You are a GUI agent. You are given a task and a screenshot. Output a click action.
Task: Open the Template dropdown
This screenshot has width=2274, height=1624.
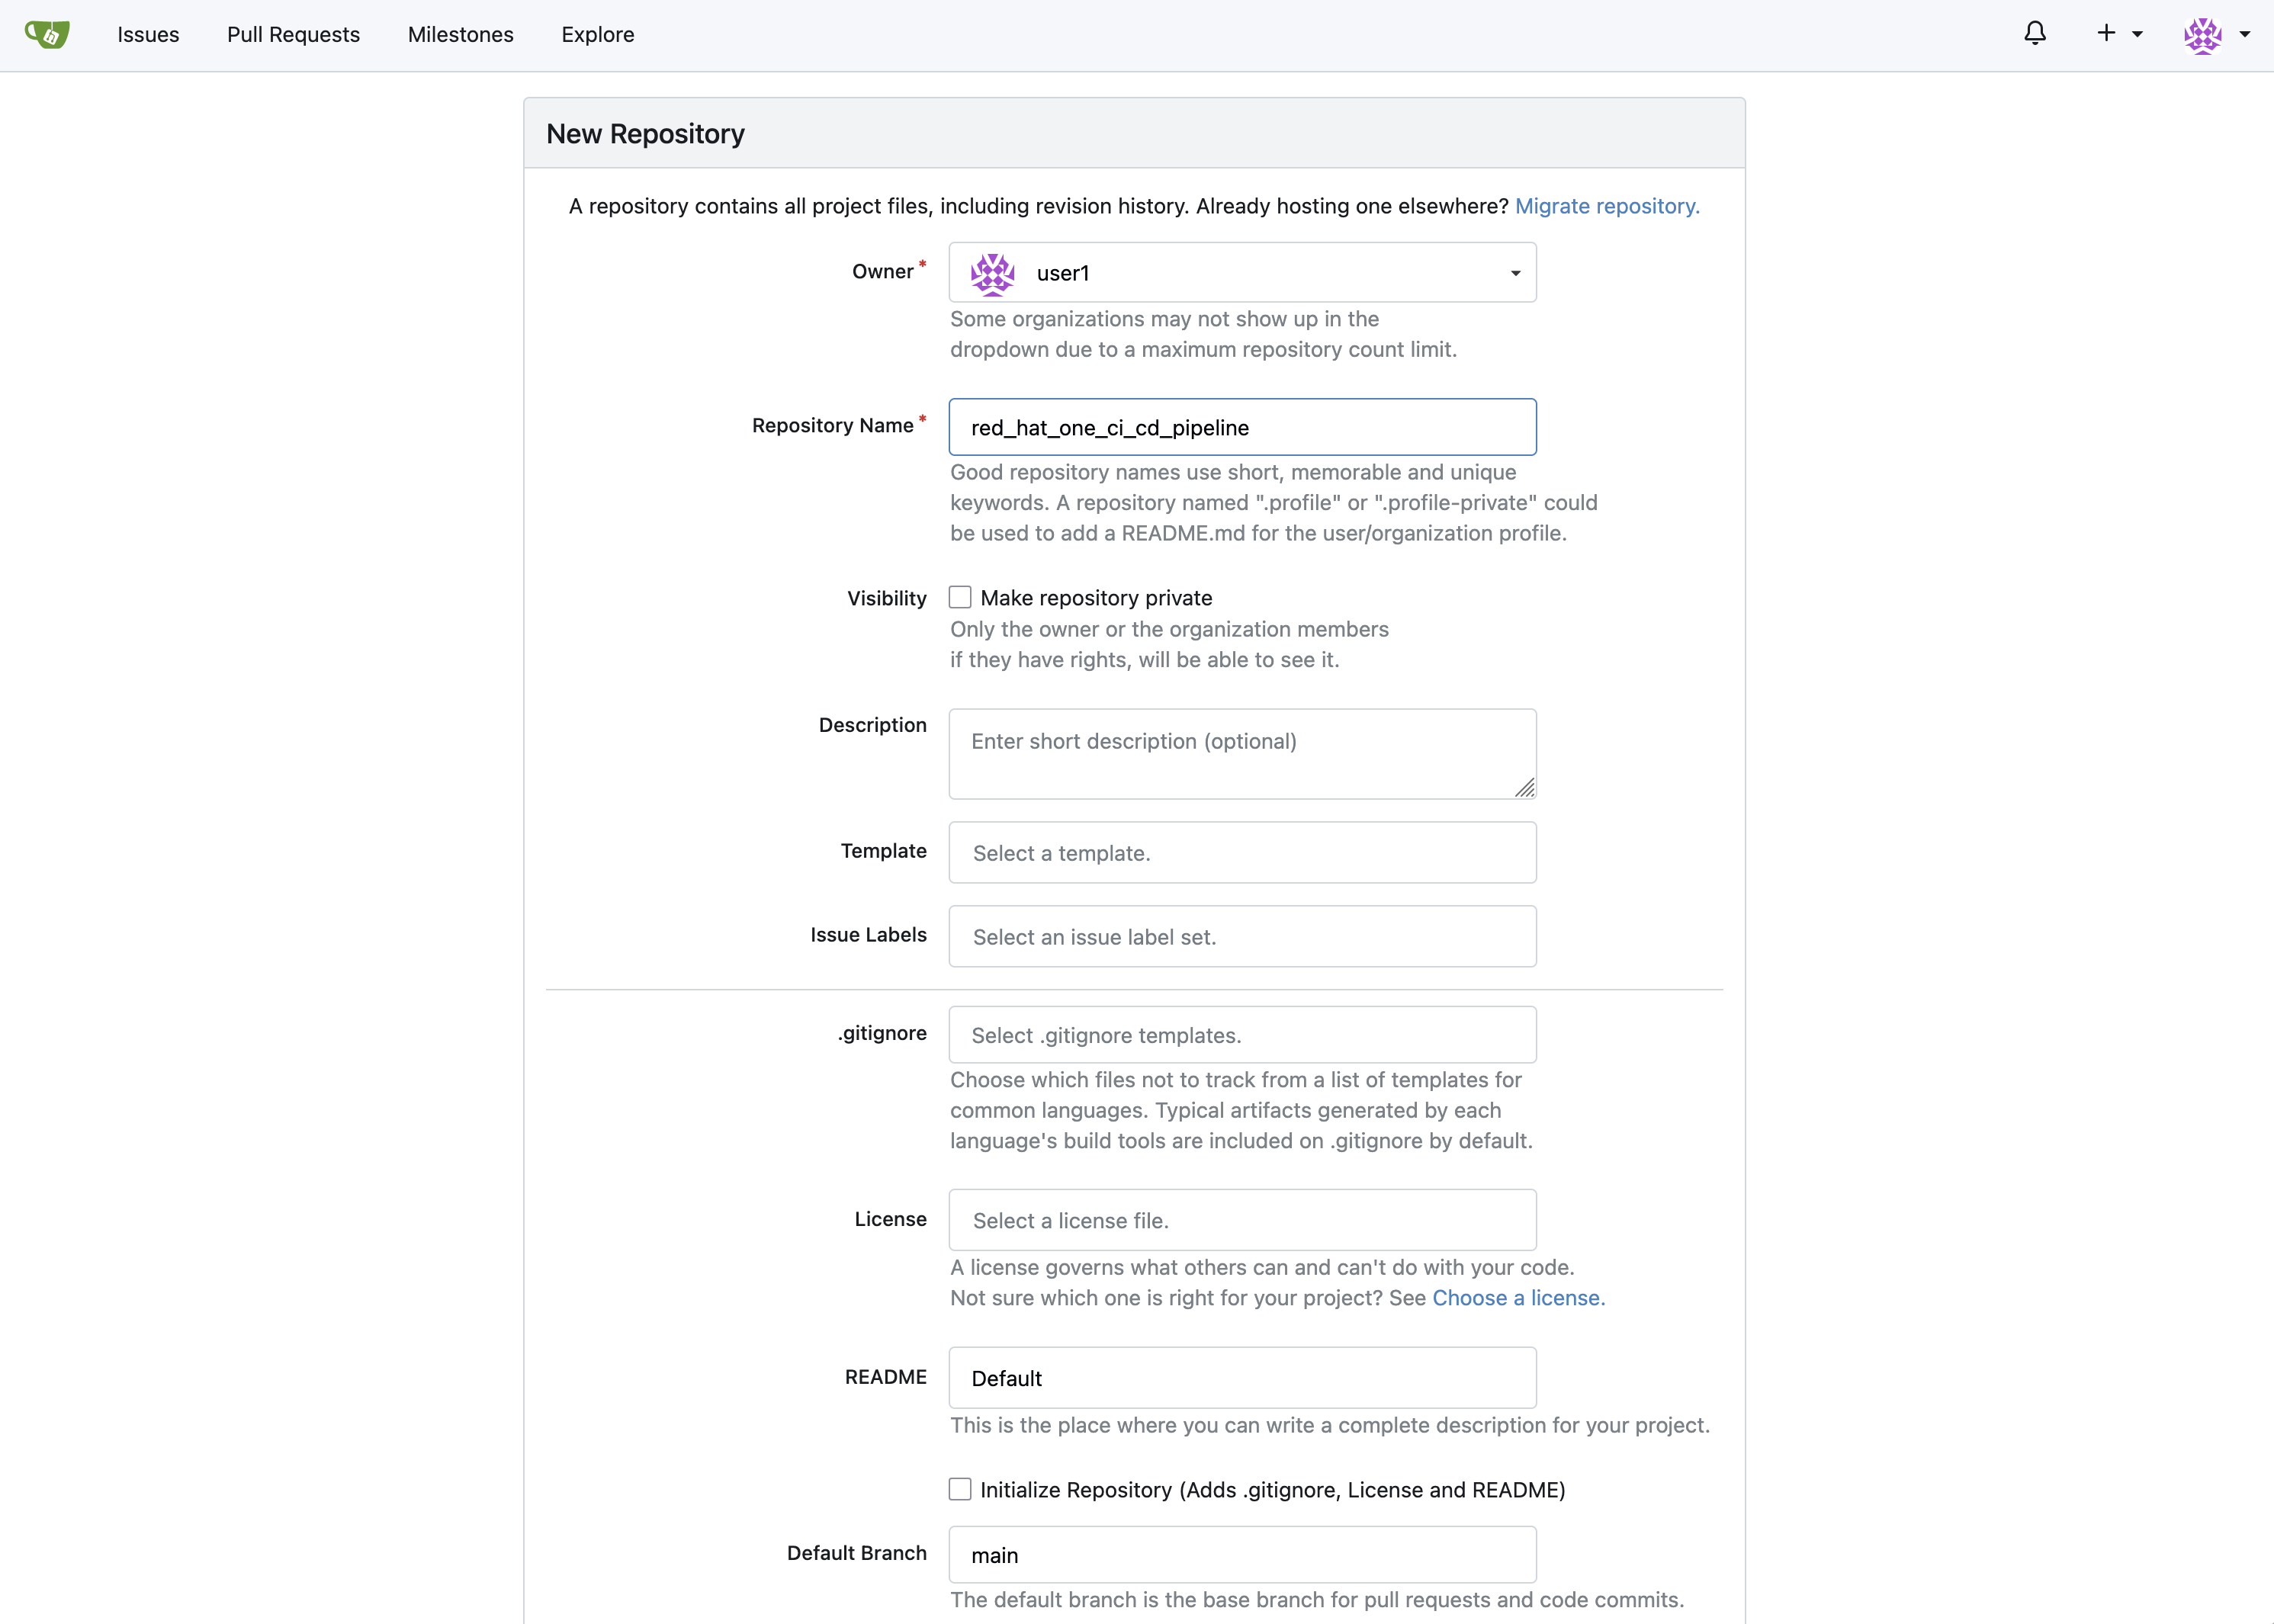(x=1242, y=852)
